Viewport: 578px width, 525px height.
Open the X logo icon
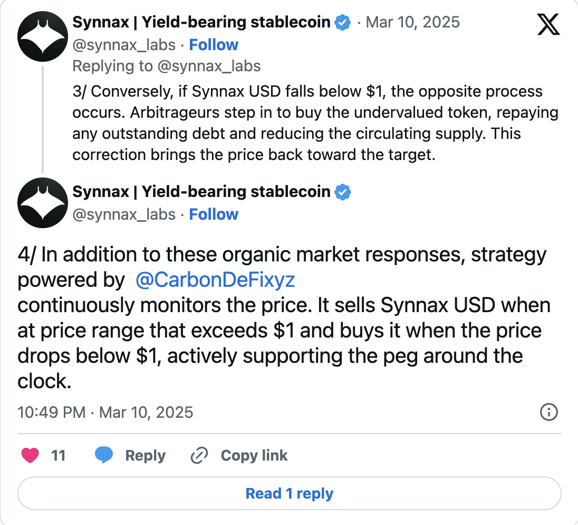[548, 24]
